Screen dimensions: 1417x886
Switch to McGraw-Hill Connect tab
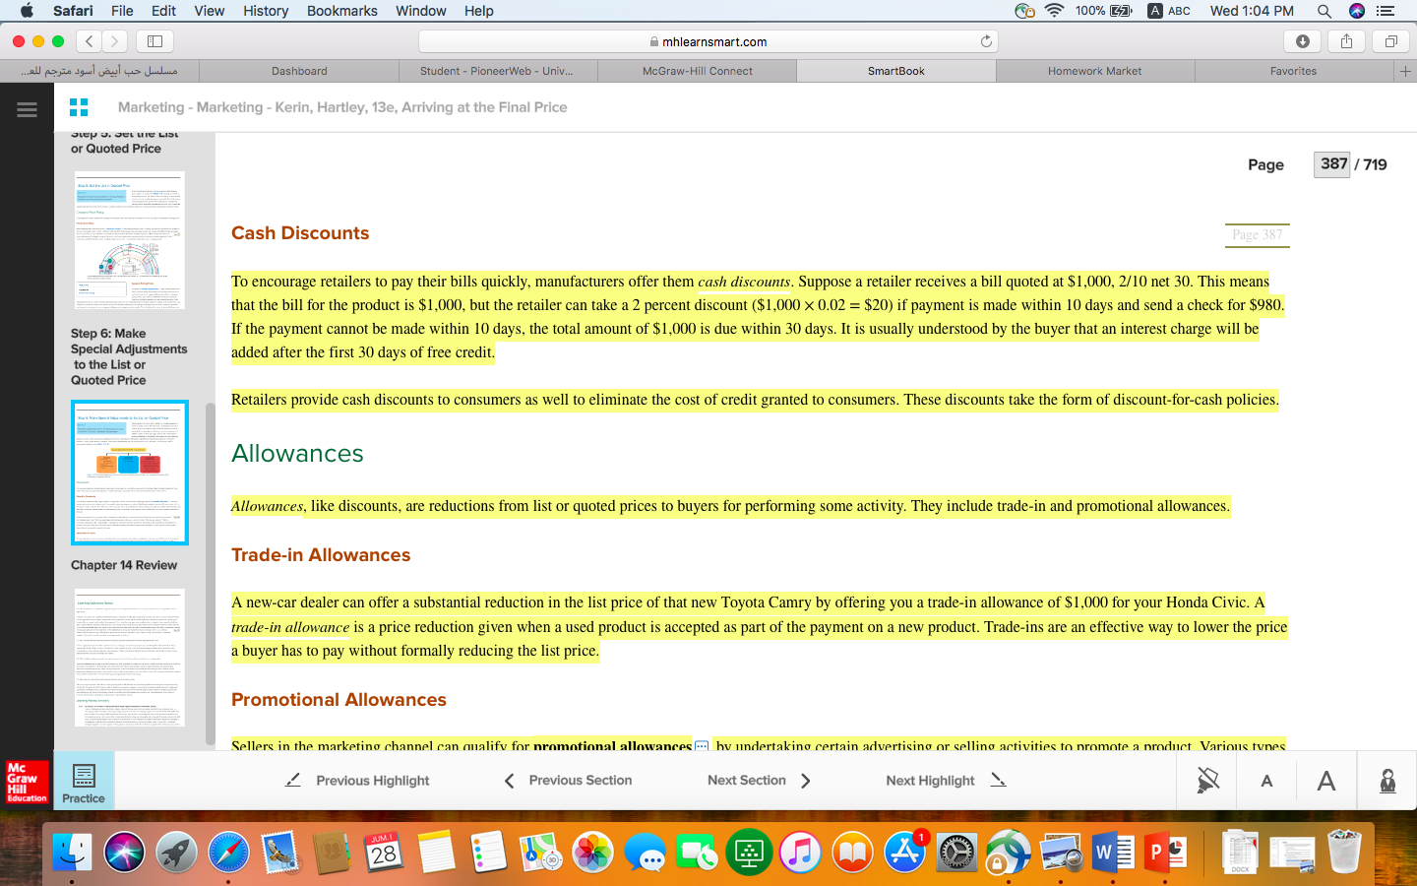coord(697,71)
